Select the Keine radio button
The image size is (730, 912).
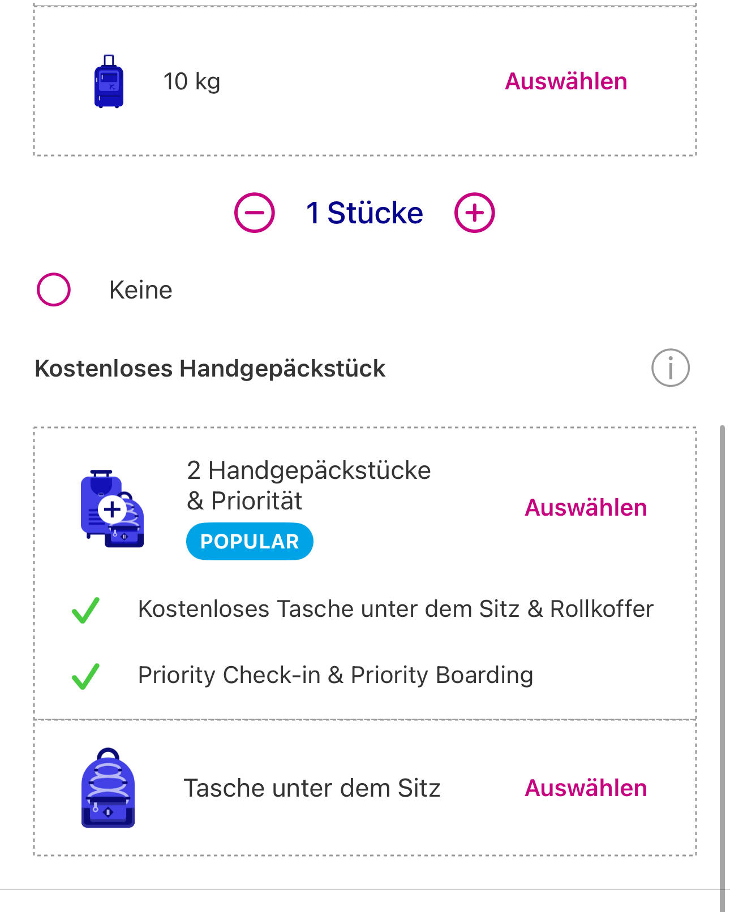(54, 289)
